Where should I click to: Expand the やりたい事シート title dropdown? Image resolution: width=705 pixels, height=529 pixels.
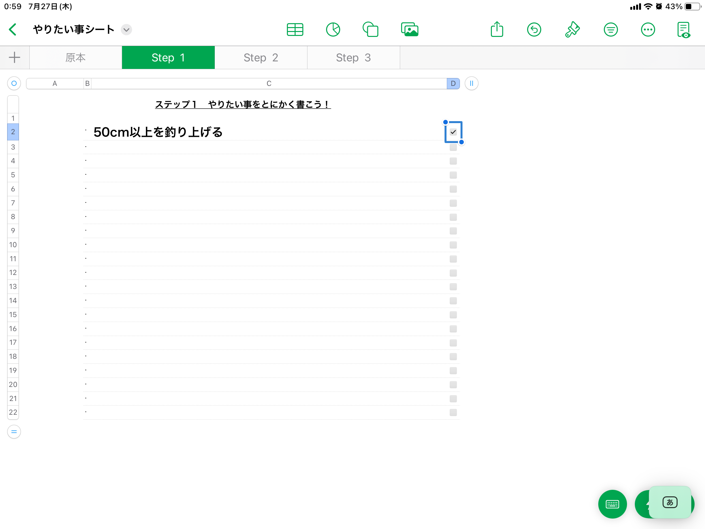[126, 30]
